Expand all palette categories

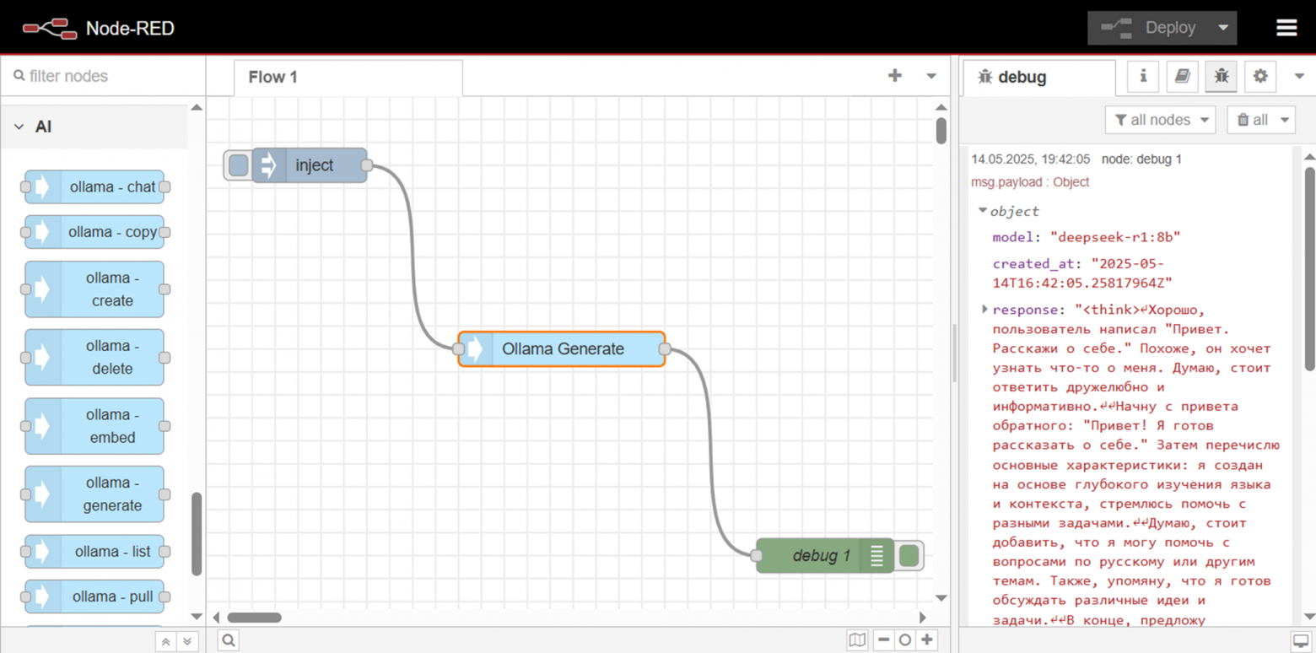[x=187, y=641]
